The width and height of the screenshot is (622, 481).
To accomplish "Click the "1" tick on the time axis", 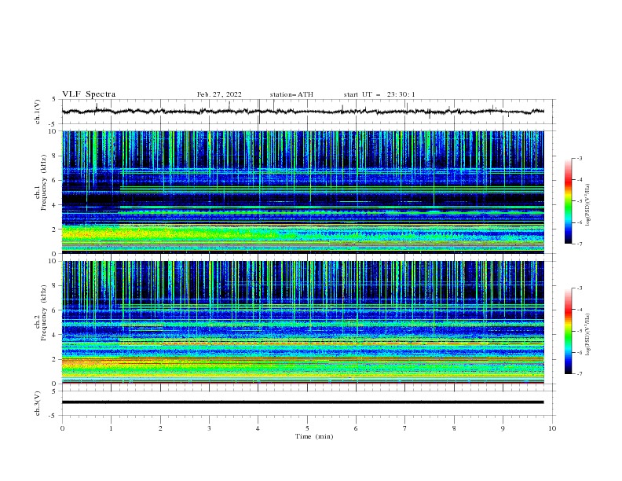I will (111, 428).
